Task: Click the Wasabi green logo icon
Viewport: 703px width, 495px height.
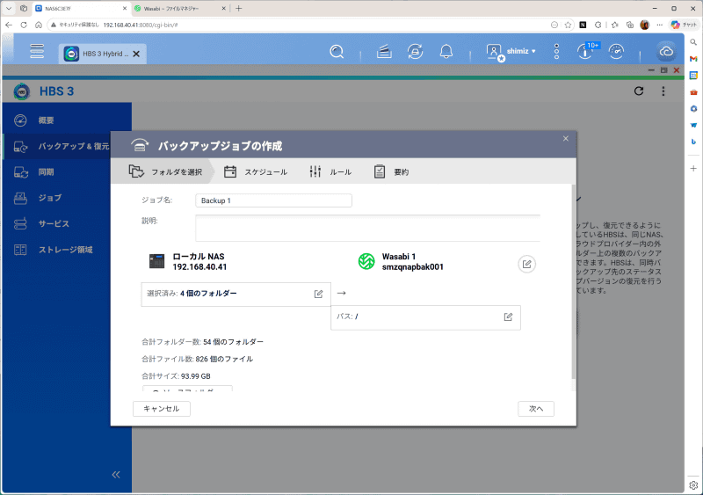Action: (366, 261)
